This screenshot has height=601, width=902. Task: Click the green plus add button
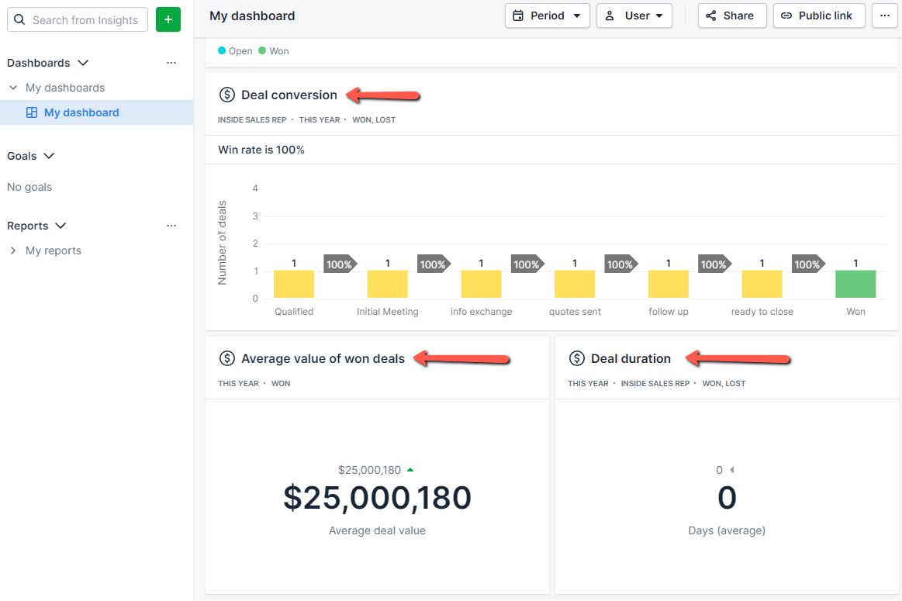click(x=168, y=19)
